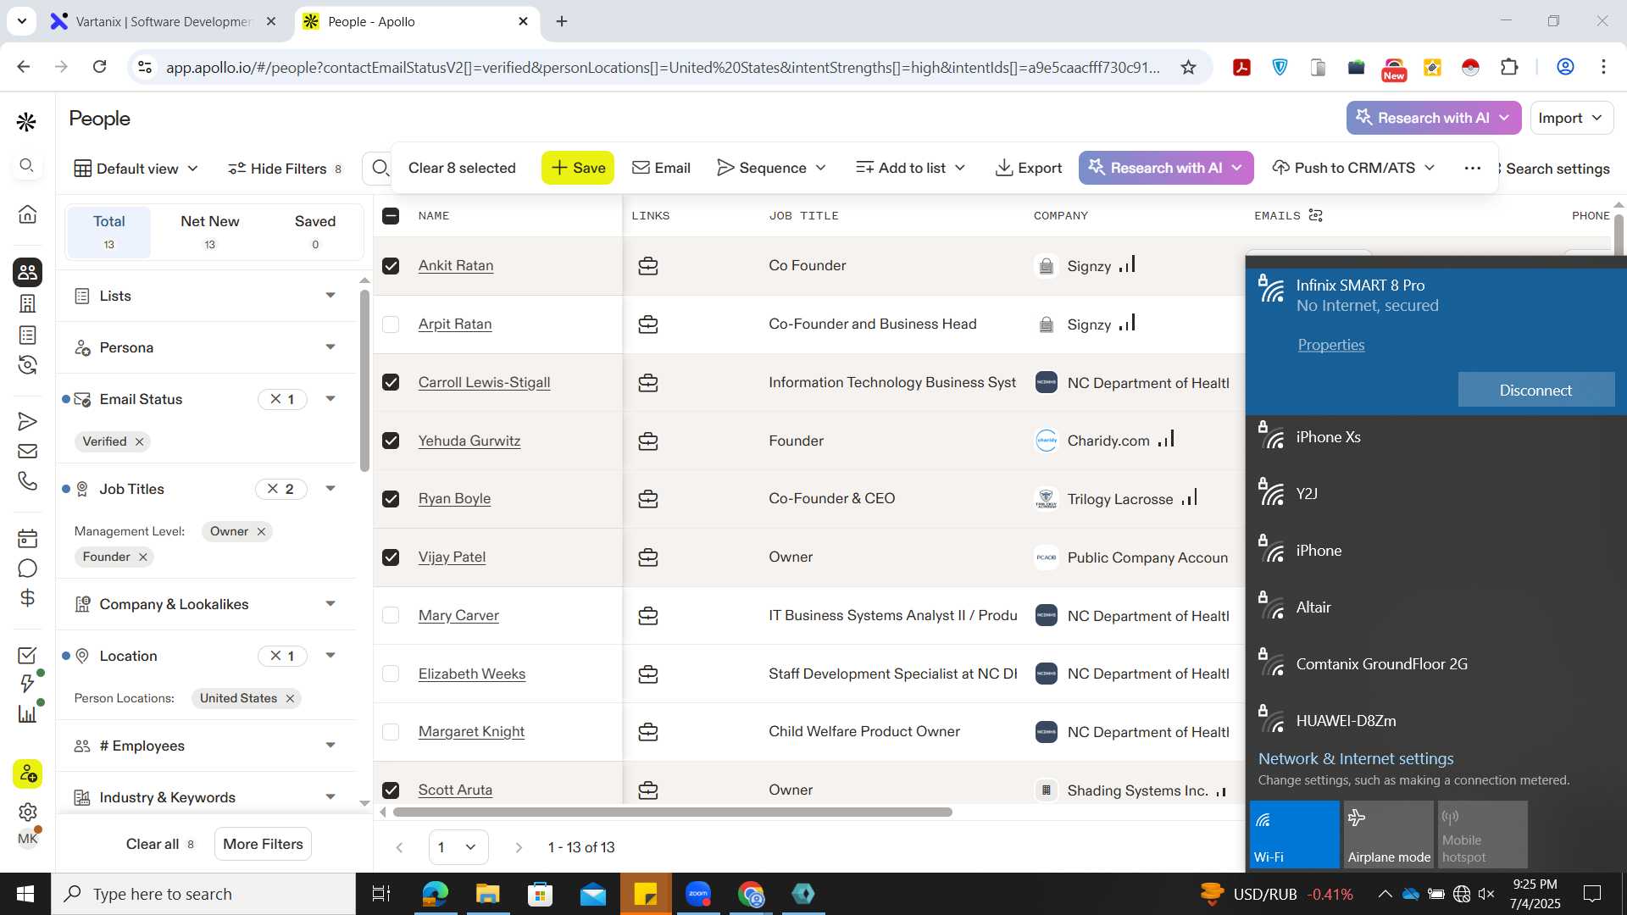
Task: Open Microsoft Edge from the taskbar
Action: click(435, 894)
